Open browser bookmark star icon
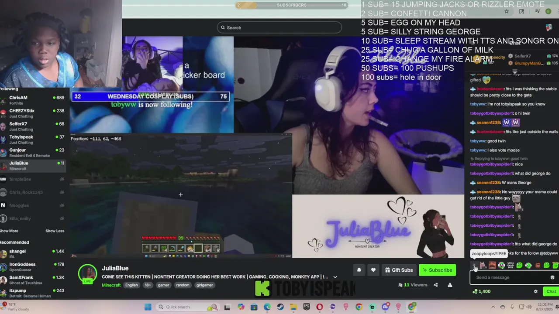 (507, 11)
